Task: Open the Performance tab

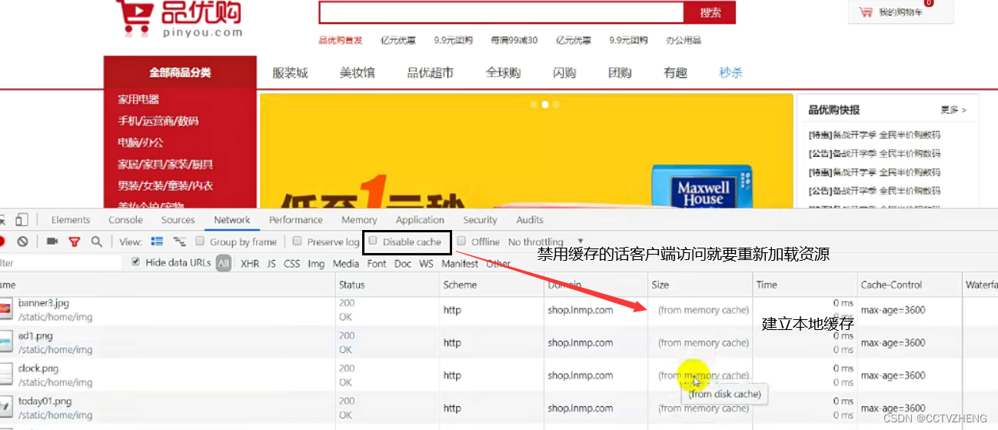Action: 296,220
